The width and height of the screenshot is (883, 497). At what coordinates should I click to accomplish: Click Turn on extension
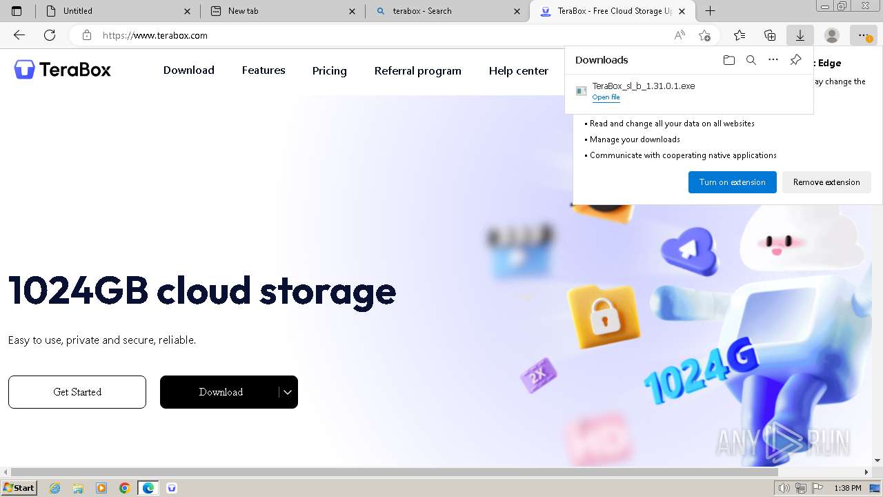coord(733,182)
